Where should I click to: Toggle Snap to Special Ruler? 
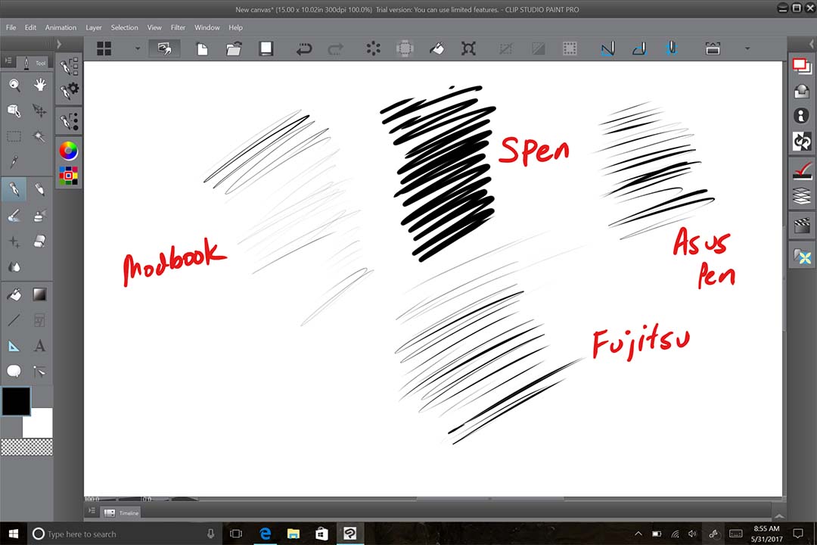tap(639, 49)
